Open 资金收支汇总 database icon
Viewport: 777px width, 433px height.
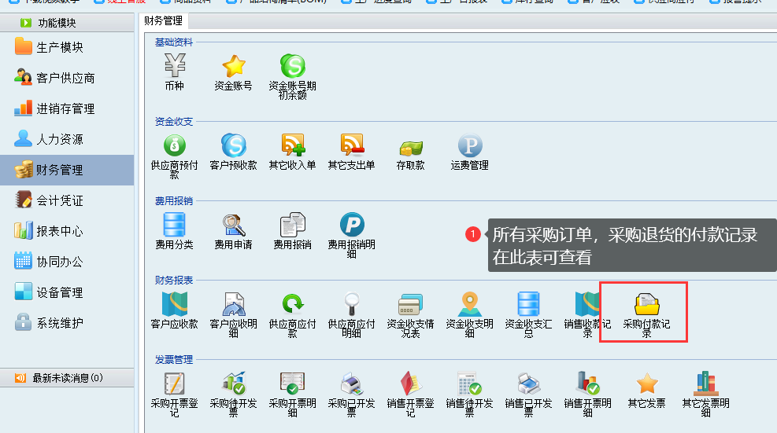(x=528, y=305)
